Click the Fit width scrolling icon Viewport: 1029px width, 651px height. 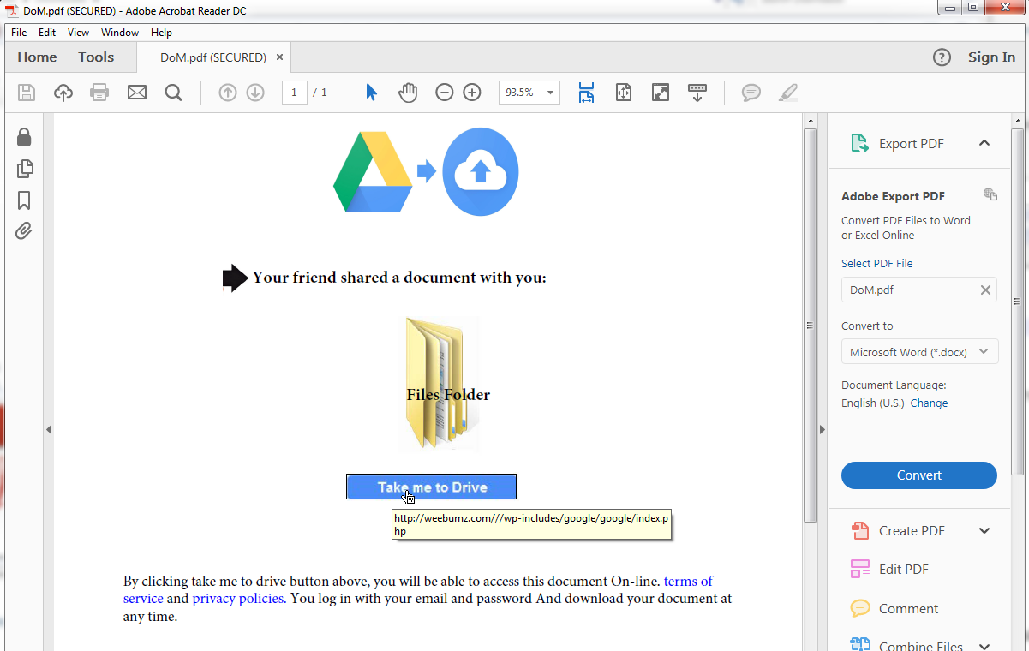(x=586, y=93)
